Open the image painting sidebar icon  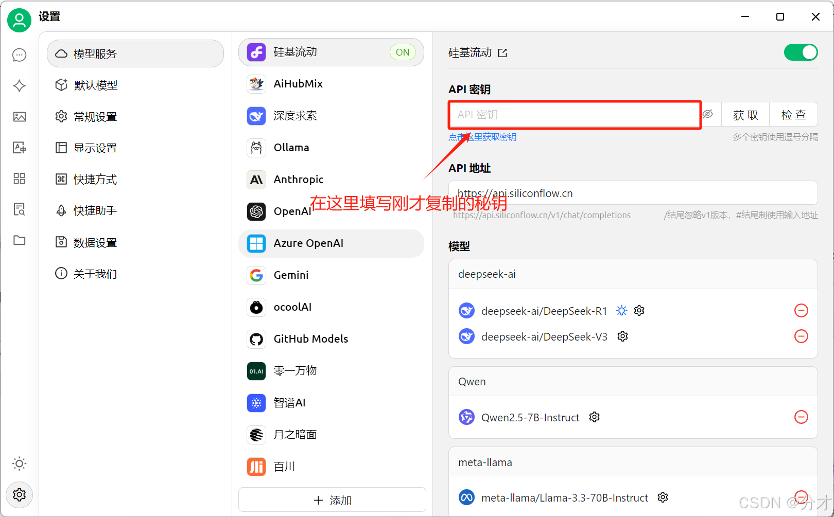(x=20, y=117)
